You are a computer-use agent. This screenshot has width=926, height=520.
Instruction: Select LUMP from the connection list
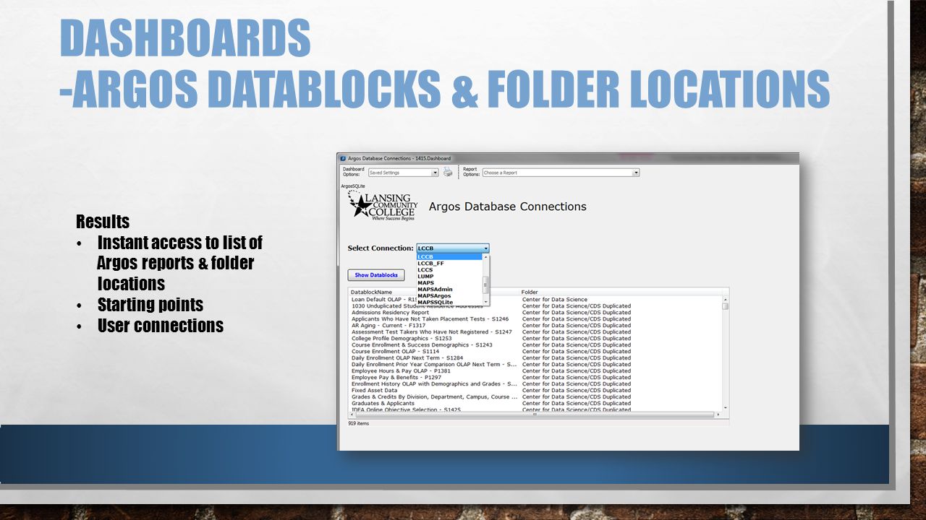click(x=449, y=277)
